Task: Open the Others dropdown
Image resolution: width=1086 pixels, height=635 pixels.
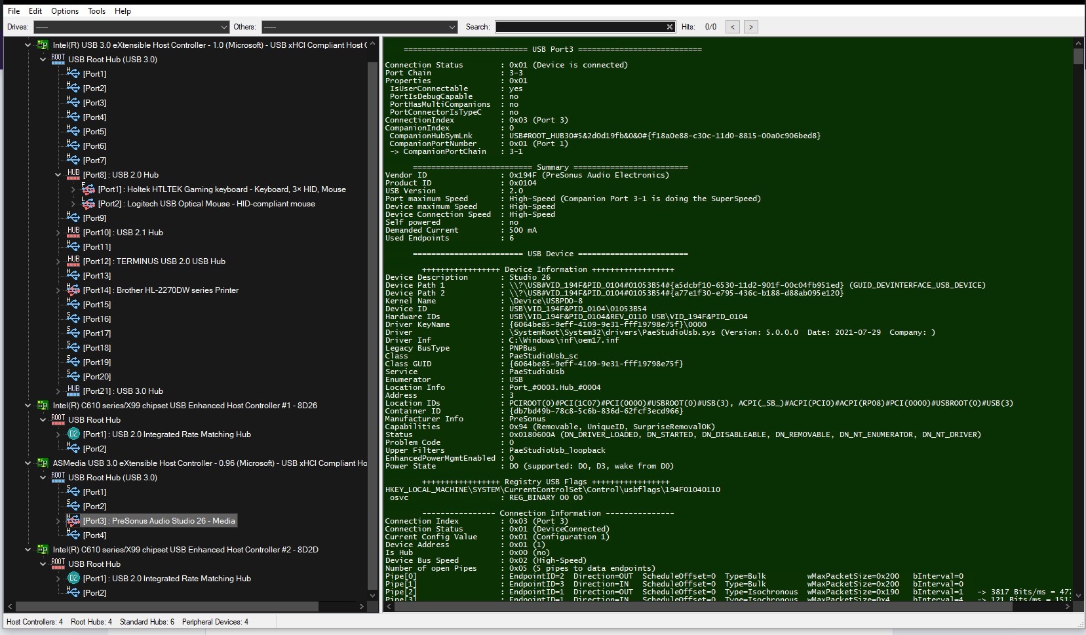Action: (x=359, y=27)
